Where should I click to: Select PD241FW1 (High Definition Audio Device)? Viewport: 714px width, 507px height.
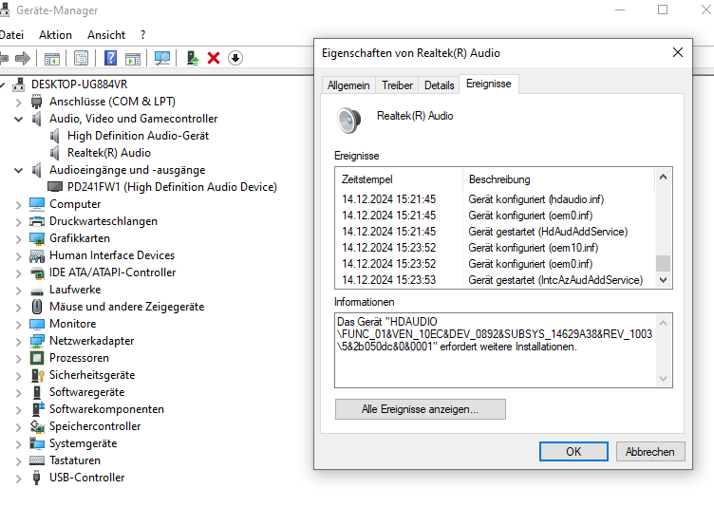click(172, 187)
